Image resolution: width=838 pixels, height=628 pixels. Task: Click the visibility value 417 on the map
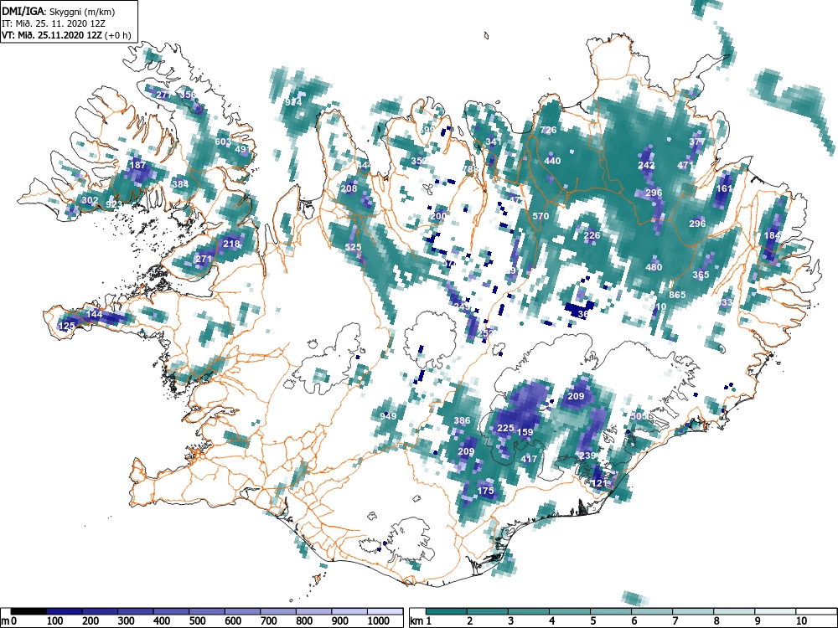(x=529, y=458)
